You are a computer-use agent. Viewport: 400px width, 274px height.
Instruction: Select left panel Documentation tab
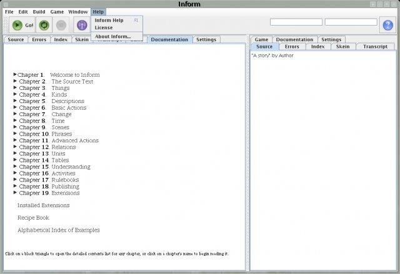point(169,39)
